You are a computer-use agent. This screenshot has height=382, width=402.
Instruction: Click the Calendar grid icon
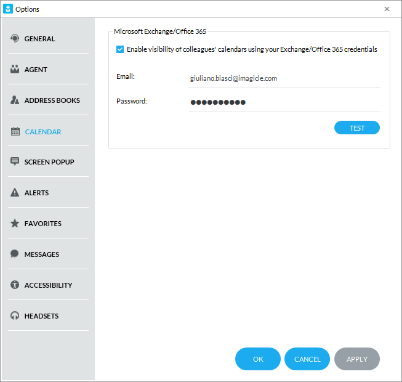tap(15, 131)
